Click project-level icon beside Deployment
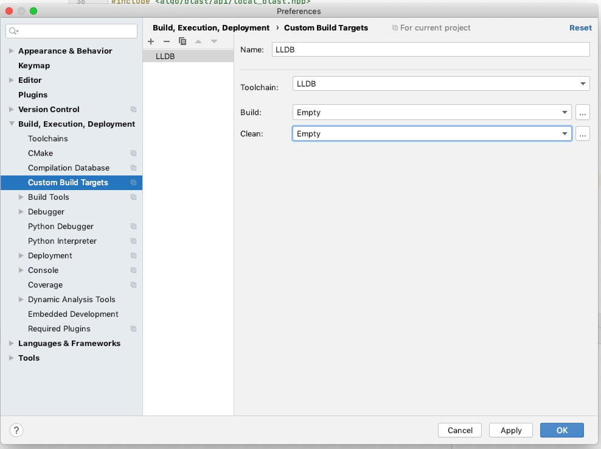The image size is (601, 449). (133, 256)
